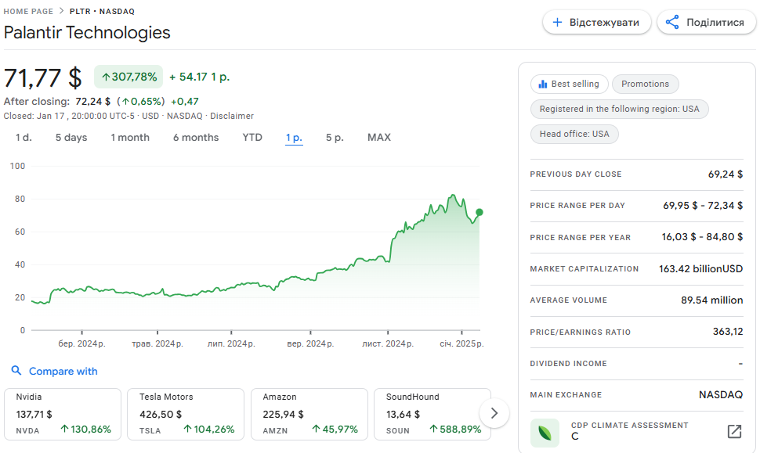Click Registered in the following region: USA chip
Image resolution: width=760 pixels, height=453 pixels.
point(620,109)
